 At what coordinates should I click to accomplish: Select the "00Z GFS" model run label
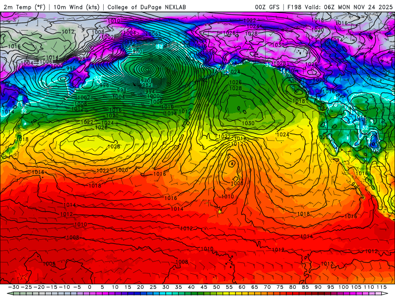coord(267,7)
